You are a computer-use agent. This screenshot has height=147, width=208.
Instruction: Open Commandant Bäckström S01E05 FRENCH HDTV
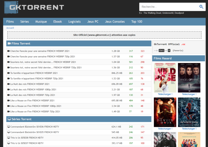[35, 132]
